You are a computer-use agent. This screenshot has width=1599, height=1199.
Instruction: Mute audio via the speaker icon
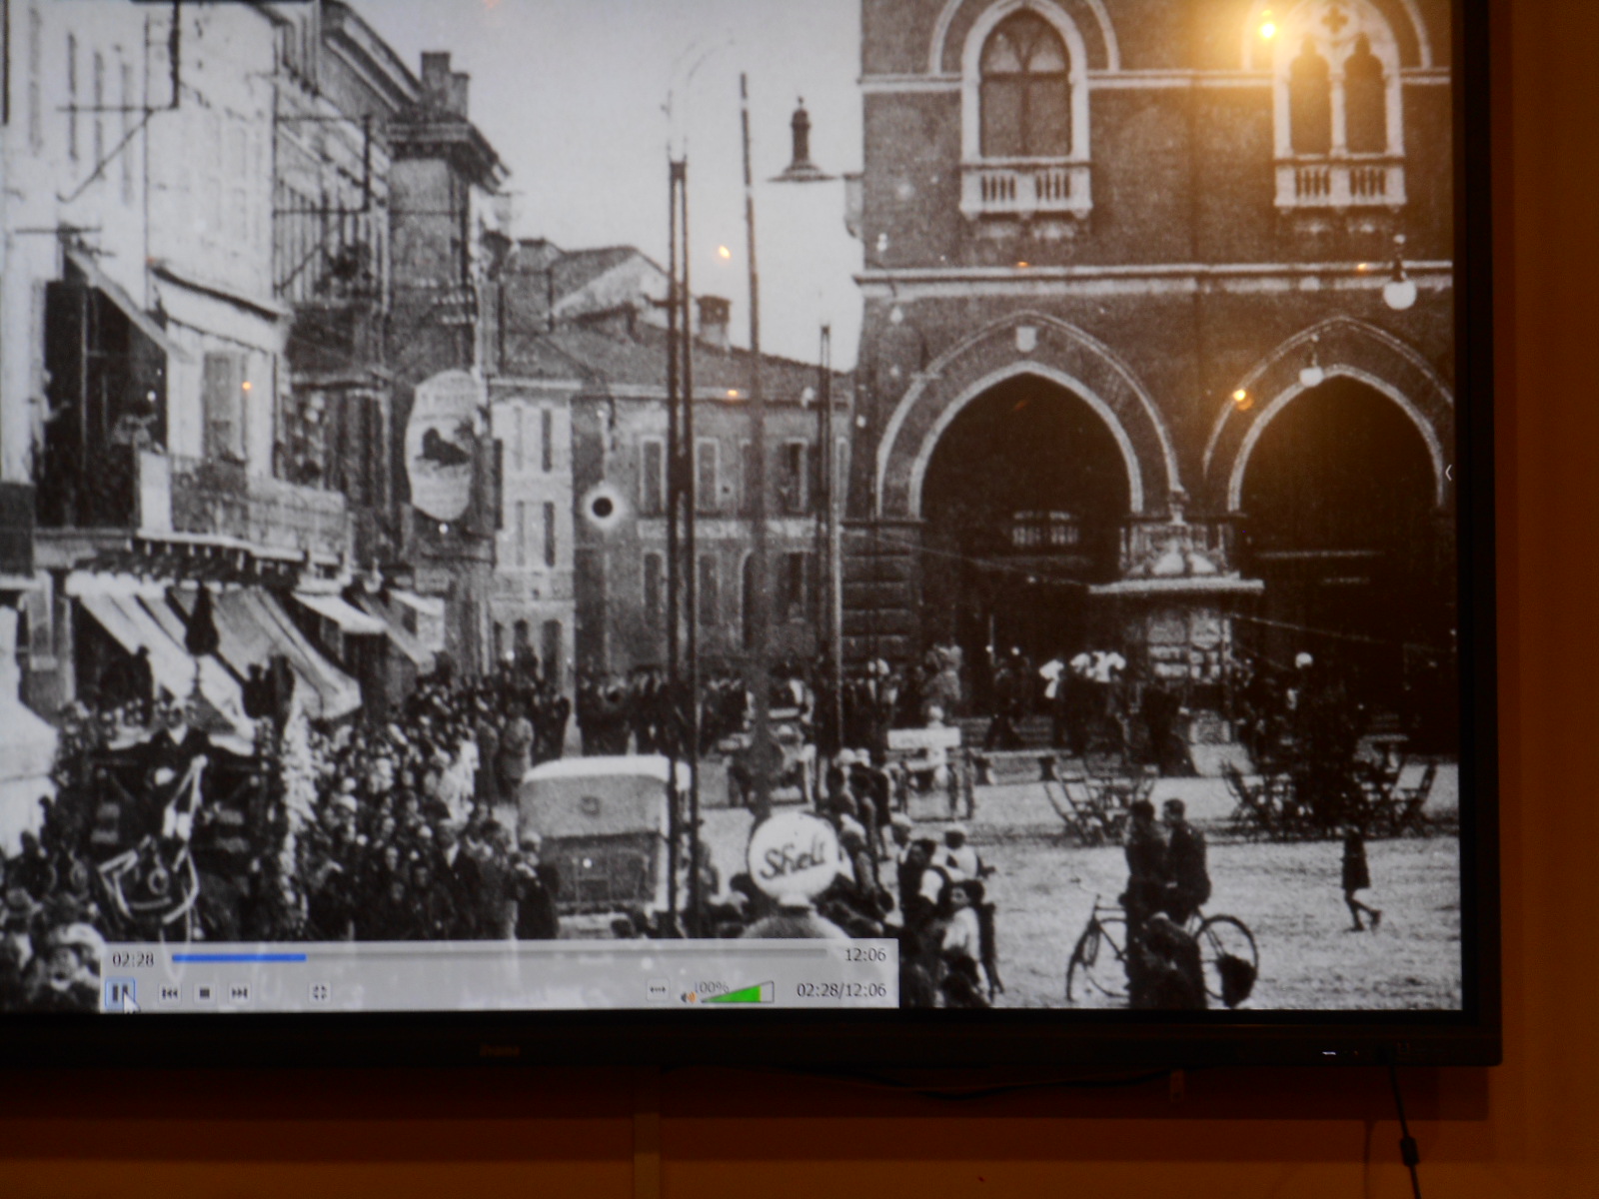coord(688,995)
